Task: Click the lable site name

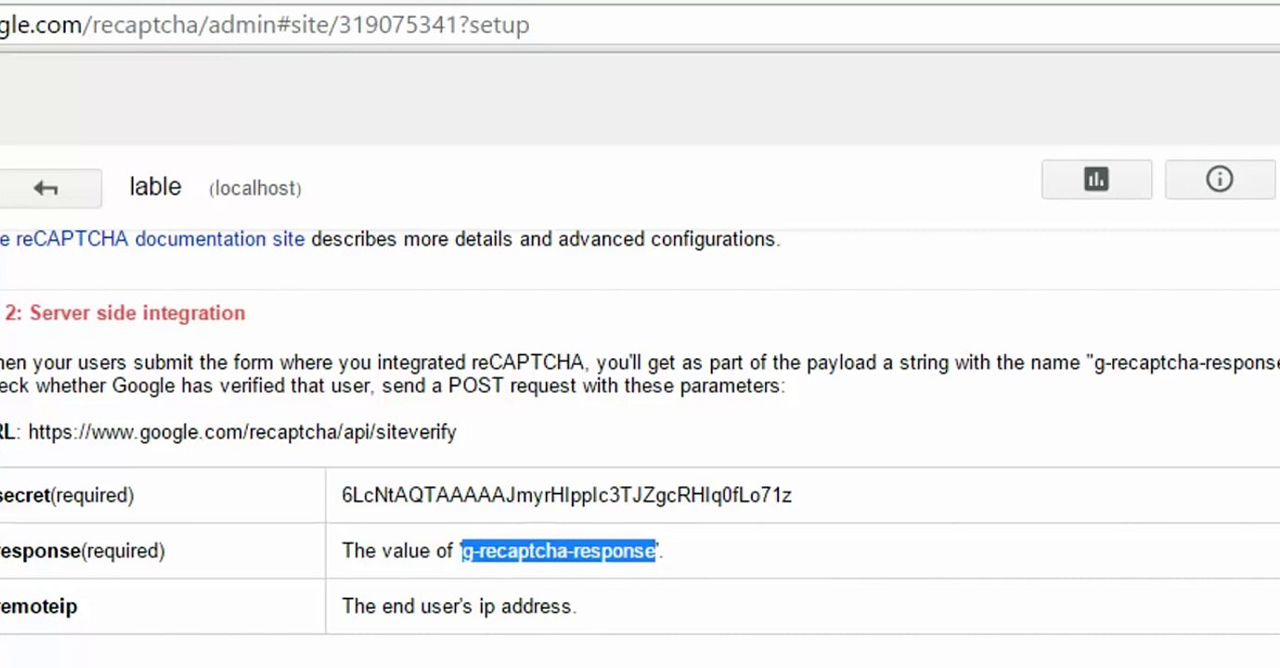Action: click(155, 186)
